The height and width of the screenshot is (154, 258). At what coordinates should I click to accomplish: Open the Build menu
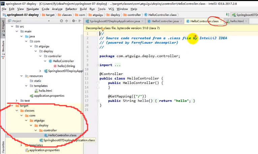point(83,9)
